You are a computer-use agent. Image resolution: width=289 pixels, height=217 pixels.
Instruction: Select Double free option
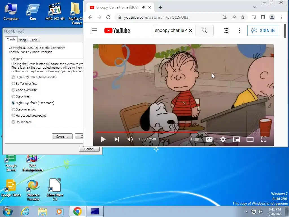(22, 122)
